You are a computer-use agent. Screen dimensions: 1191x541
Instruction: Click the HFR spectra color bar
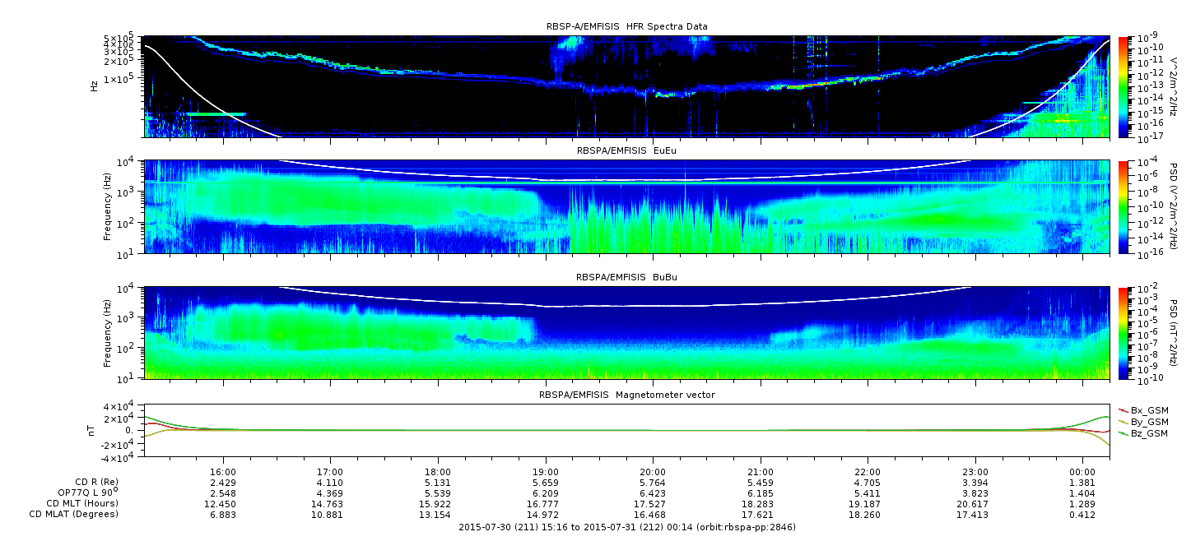[1123, 86]
